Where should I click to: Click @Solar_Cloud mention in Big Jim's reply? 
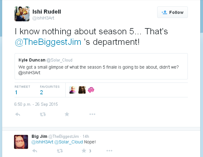point(69,142)
